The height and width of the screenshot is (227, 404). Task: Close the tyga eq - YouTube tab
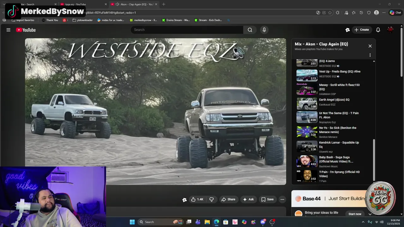click(x=106, y=4)
